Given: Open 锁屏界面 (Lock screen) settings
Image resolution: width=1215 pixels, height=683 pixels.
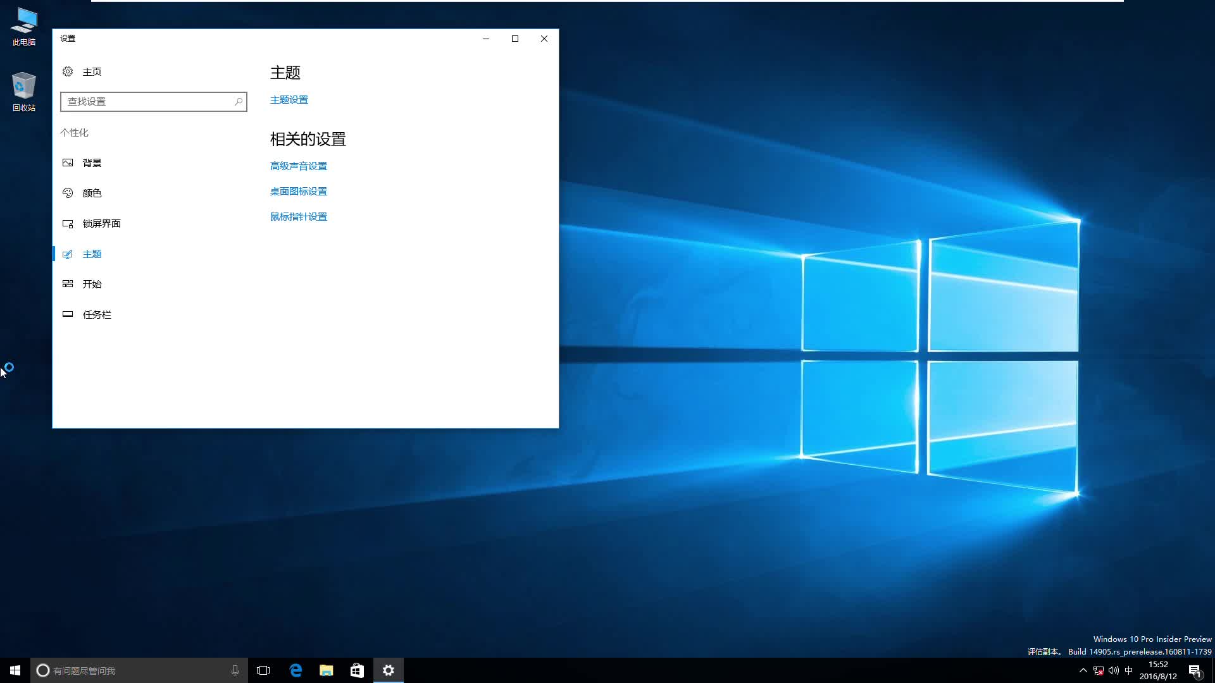Looking at the screenshot, I should coord(101,223).
